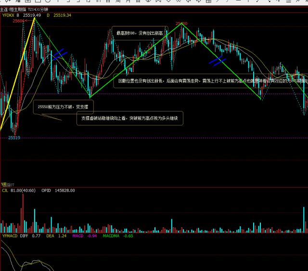Click the MACDMA value -0.65
Image resolution: width=308 pixels, height=271 pixels.
tap(128, 236)
